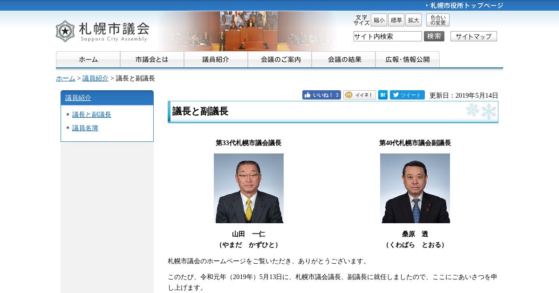Click the Twitter ツイート button
This screenshot has height=293, width=559.
point(407,95)
